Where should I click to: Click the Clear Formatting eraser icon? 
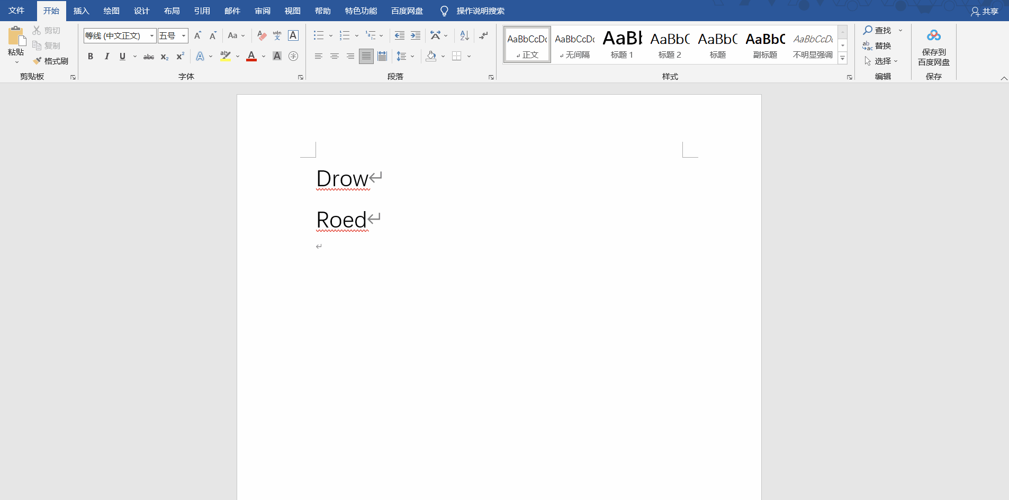coord(262,35)
